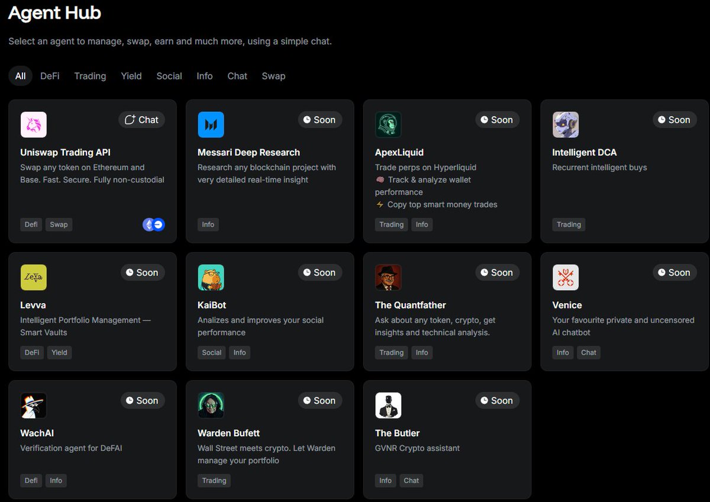Screen dimensions: 710x502
Task: Select the Warden Bufett card title
Action: 229,433
